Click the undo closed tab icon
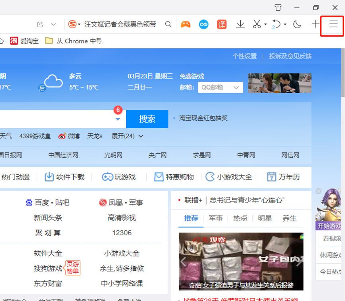 (276, 24)
